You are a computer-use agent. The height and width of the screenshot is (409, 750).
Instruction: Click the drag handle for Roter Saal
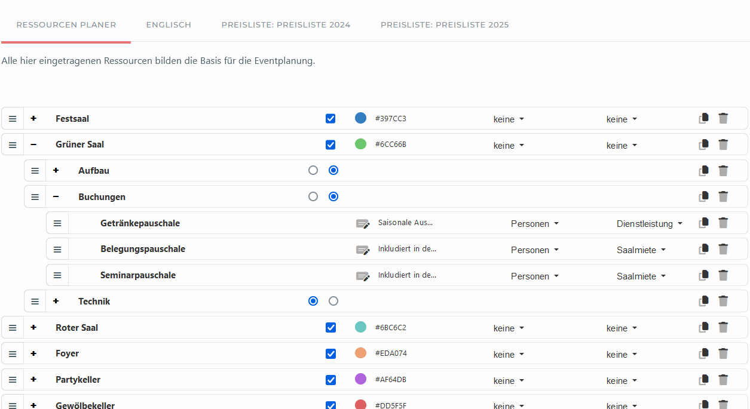point(13,328)
